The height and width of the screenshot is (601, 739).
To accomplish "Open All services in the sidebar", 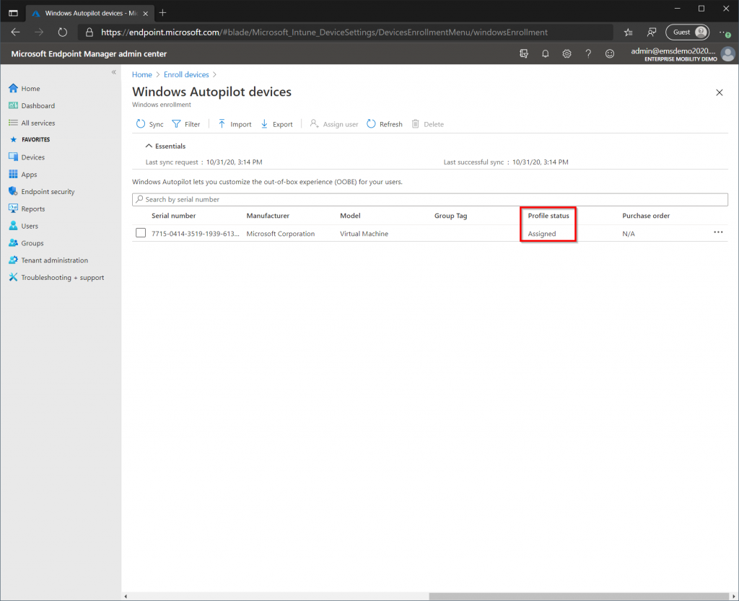I will [x=32, y=123].
